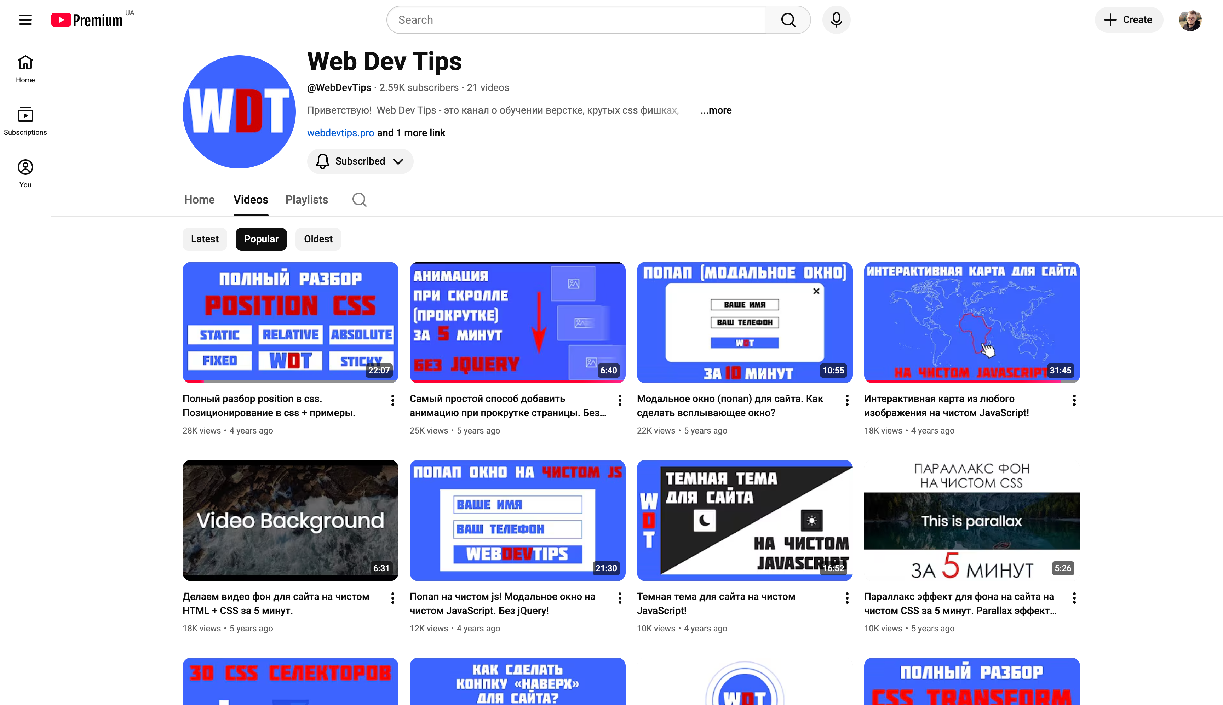This screenshot has width=1223, height=705.
Task: Open the hamburger guide menu
Action: pyautogui.click(x=25, y=20)
